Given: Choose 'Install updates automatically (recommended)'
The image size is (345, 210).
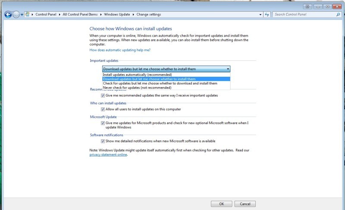Looking at the screenshot, I should pyautogui.click(x=166, y=75).
